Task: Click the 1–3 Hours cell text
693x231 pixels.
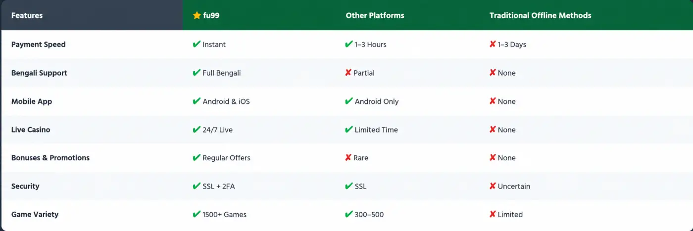Action: 370,45
